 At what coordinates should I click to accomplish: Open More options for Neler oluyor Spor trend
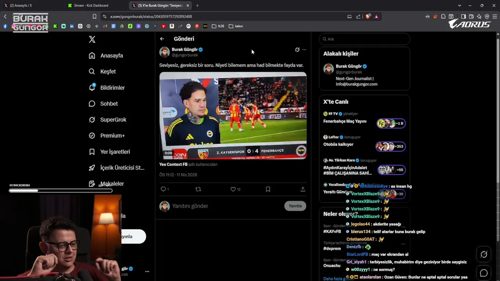click(x=403, y=226)
